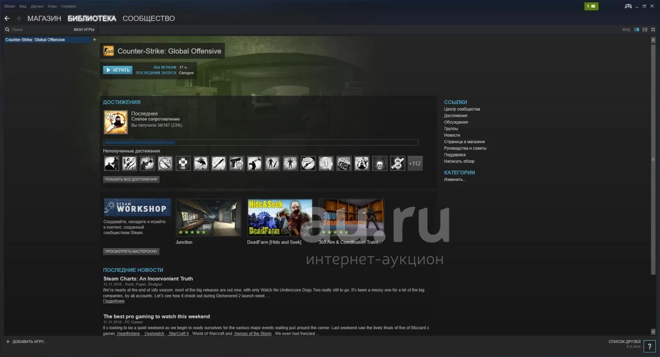Open the Hearthstone link in news text

128,333
